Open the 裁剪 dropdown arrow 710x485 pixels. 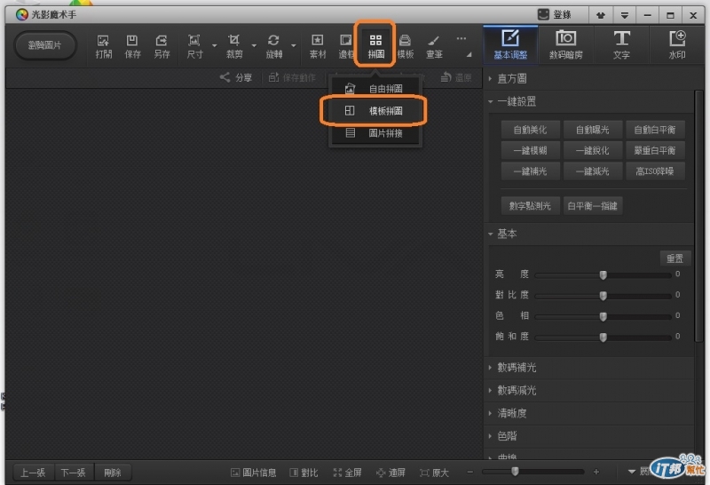click(254, 46)
